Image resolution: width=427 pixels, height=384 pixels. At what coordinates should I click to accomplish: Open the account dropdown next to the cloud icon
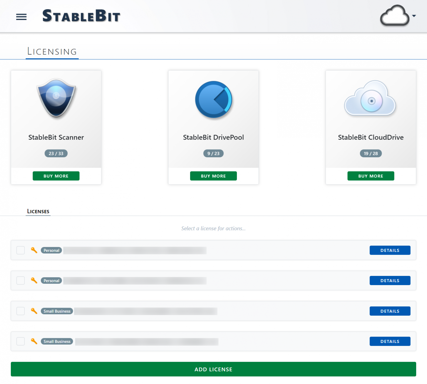tap(414, 16)
